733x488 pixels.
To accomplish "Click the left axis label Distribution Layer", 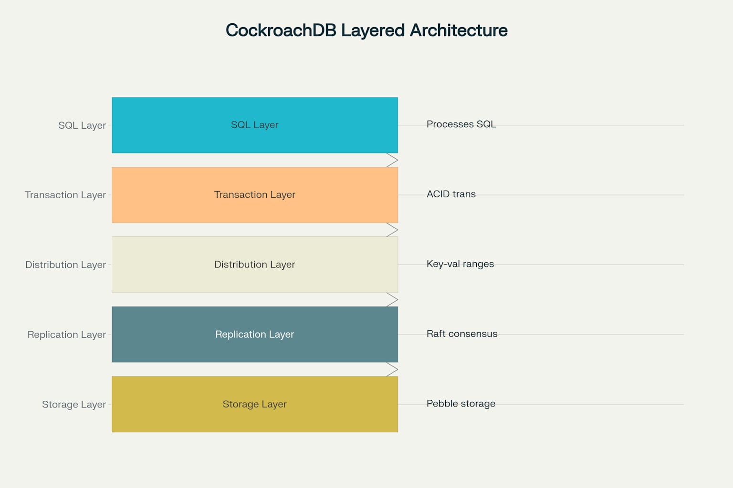I will pyautogui.click(x=65, y=264).
